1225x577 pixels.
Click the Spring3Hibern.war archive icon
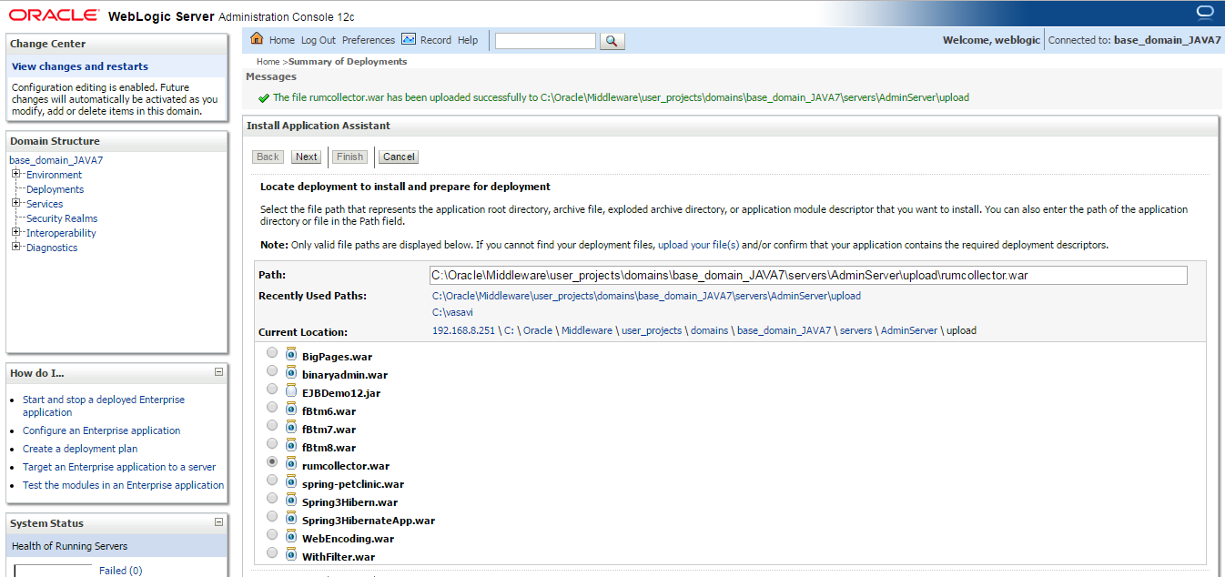click(x=291, y=501)
